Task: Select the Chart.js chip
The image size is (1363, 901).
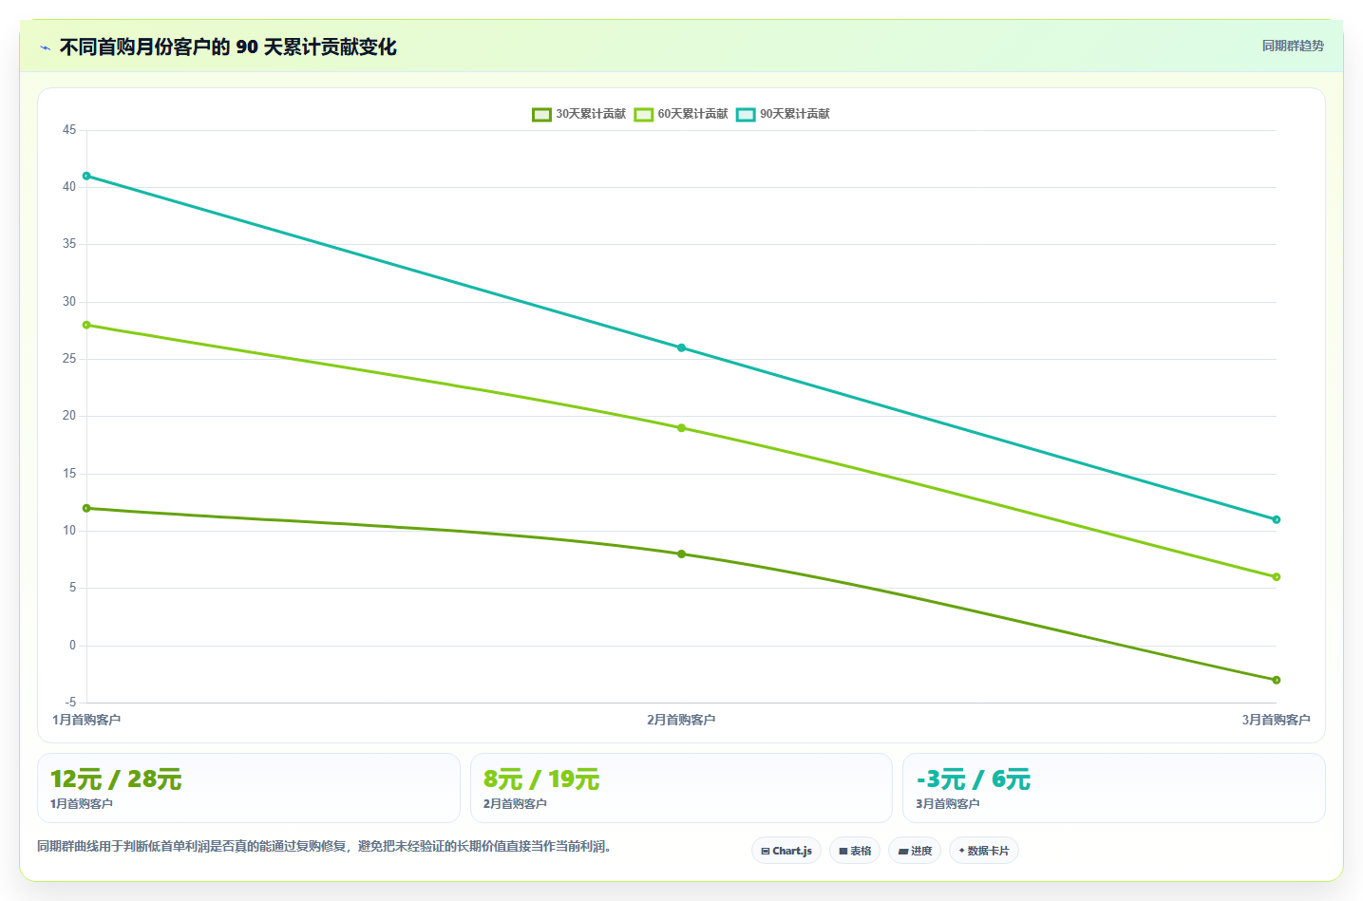Action: coord(786,851)
